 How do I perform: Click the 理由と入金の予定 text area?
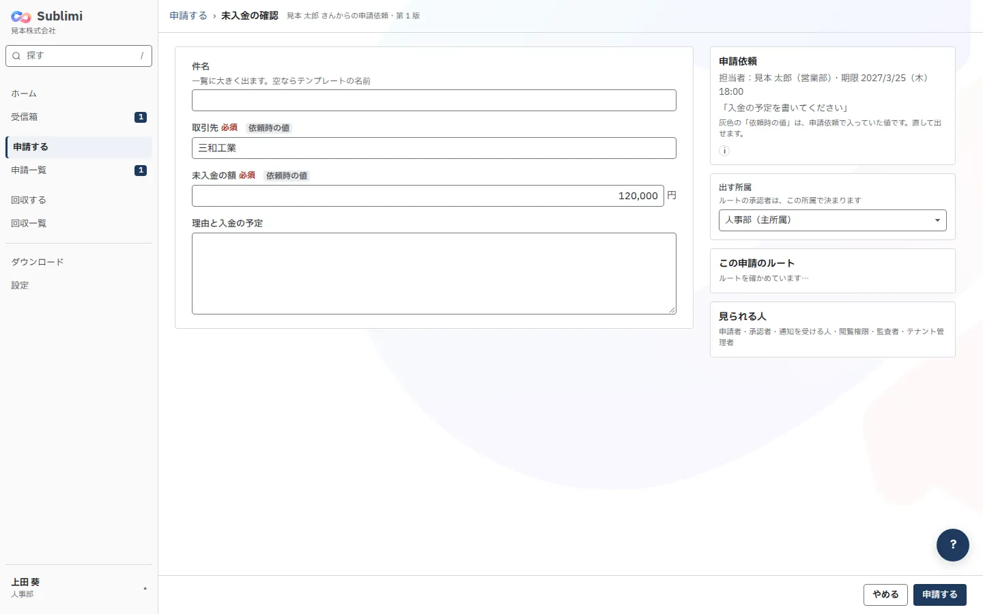click(434, 274)
